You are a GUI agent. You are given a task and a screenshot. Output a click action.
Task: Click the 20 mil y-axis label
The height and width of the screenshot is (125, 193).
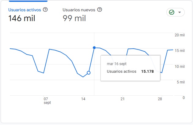(180, 35)
